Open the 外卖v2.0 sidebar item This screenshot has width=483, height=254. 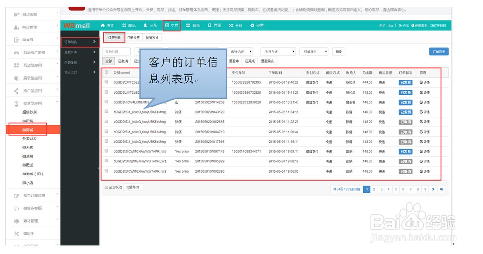(29, 139)
